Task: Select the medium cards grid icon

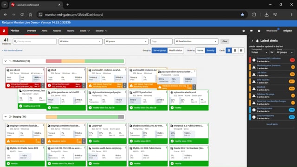Action: (235, 51)
